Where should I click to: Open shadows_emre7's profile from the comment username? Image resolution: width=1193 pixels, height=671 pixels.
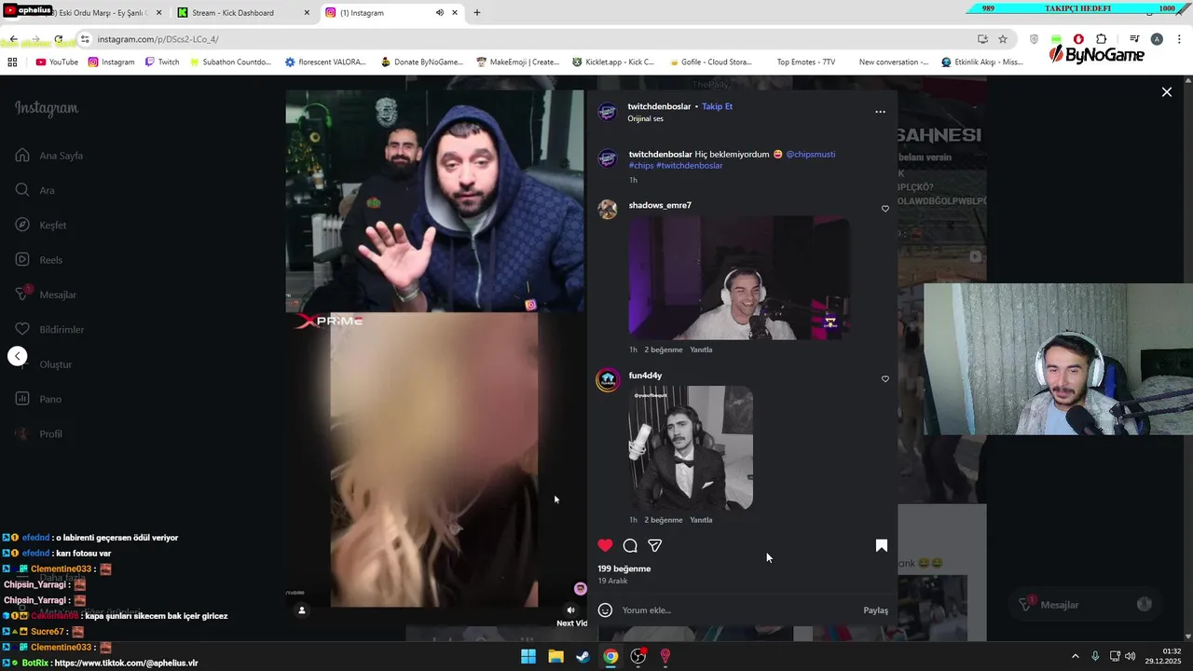(660, 205)
